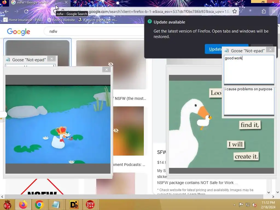Click the Google logo
This screenshot has width=280, height=210.
point(18,32)
